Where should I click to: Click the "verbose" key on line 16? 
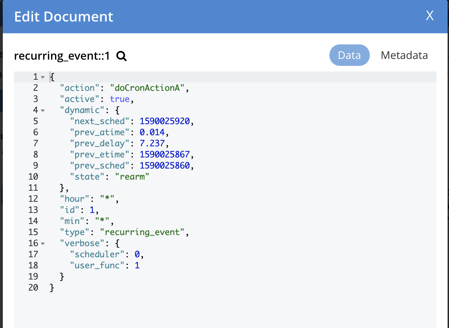point(82,243)
